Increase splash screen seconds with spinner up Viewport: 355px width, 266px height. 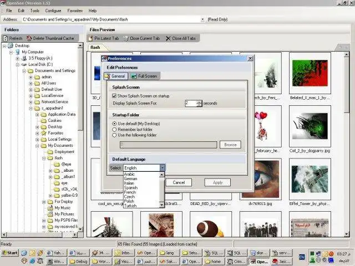pyautogui.click(x=199, y=101)
